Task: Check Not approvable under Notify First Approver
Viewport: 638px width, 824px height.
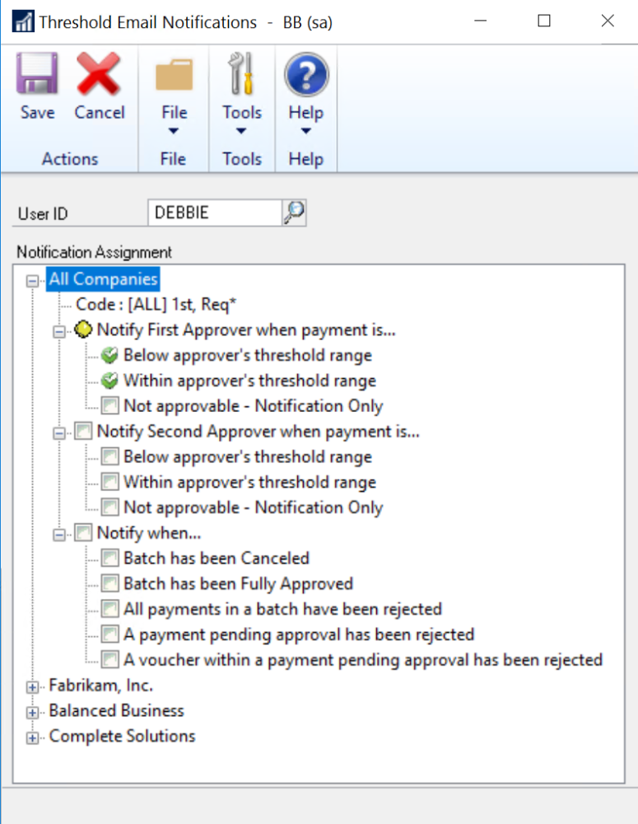Action: (x=109, y=405)
